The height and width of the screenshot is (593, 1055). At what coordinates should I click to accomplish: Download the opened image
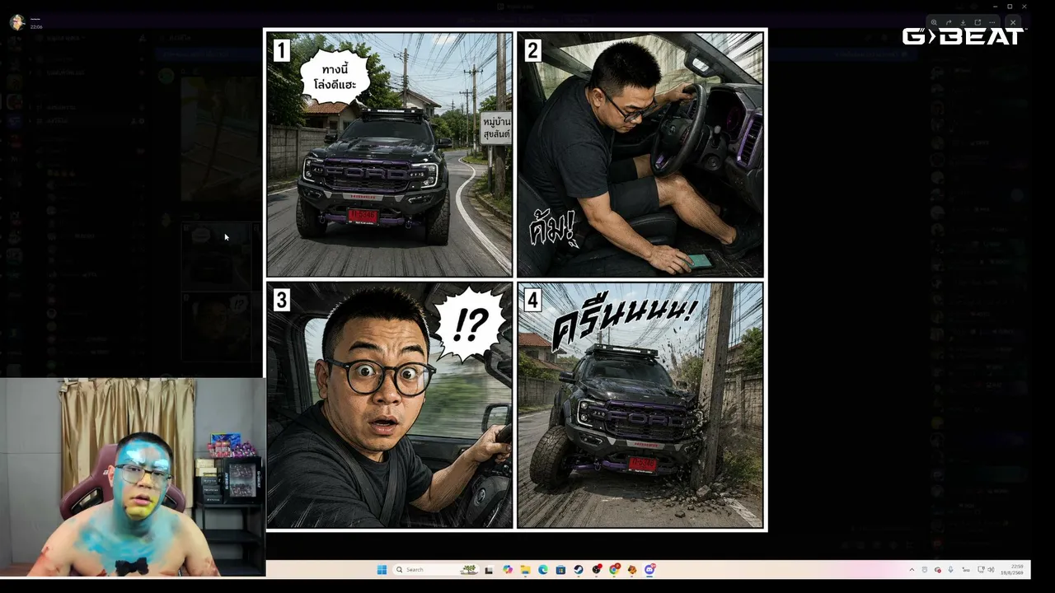pyautogui.click(x=963, y=23)
